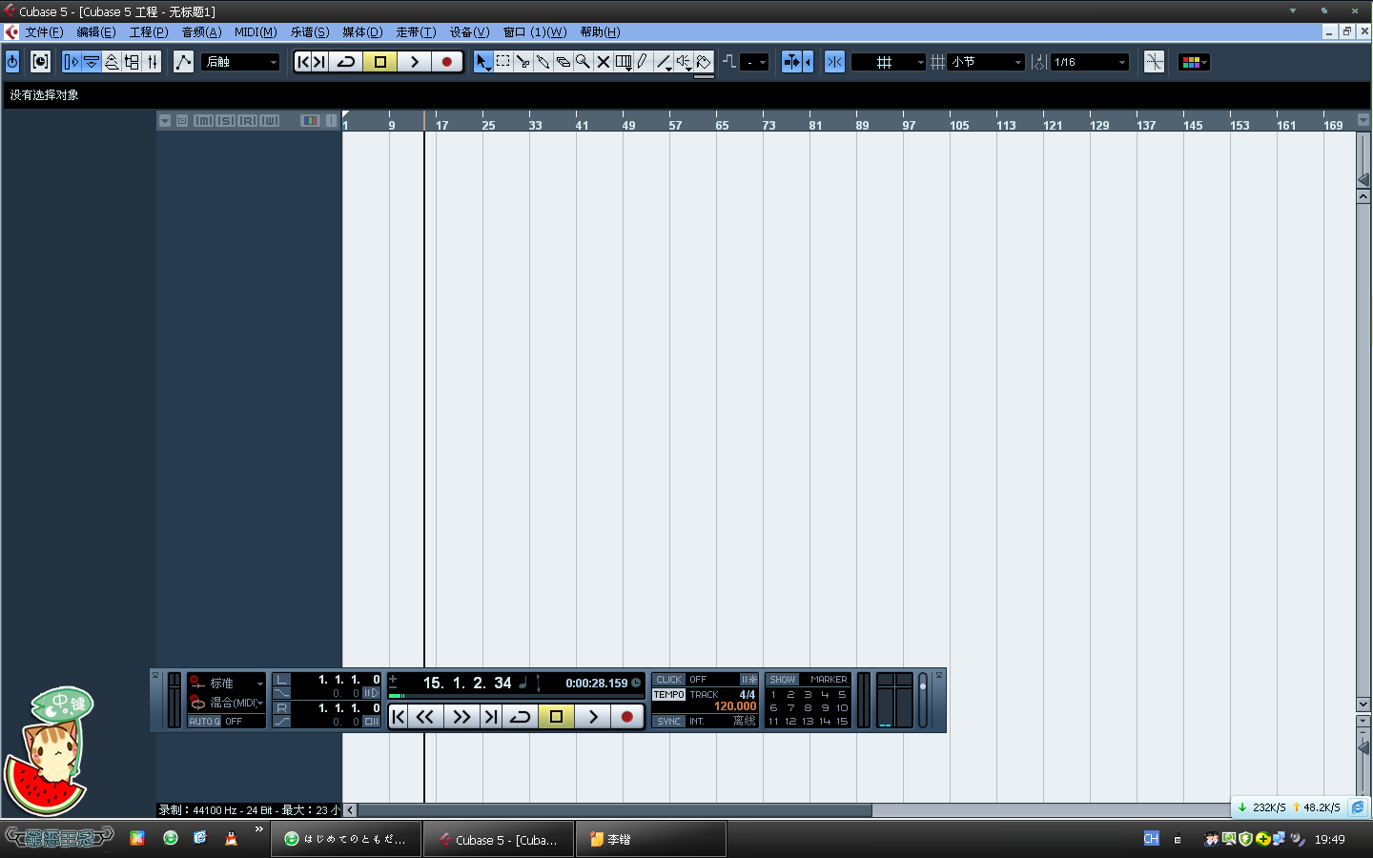Select the Eraser tool
1373x858 pixels.
pos(563,62)
